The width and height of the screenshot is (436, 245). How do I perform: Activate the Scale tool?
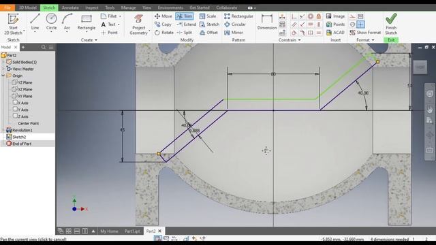click(x=208, y=16)
